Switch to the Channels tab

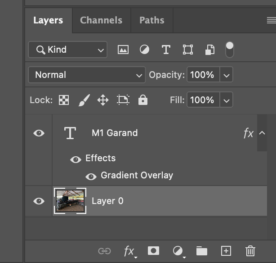pos(101,20)
